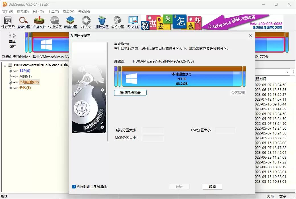Click the 2023-06-08 18:02:19 timestamp row
Screen dimensions: 296x199
pyautogui.click(x=270, y=167)
